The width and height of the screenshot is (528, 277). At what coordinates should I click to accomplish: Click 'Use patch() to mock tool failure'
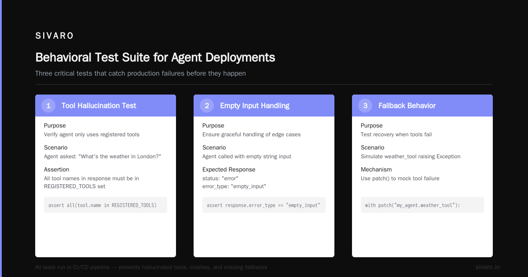tap(400, 179)
